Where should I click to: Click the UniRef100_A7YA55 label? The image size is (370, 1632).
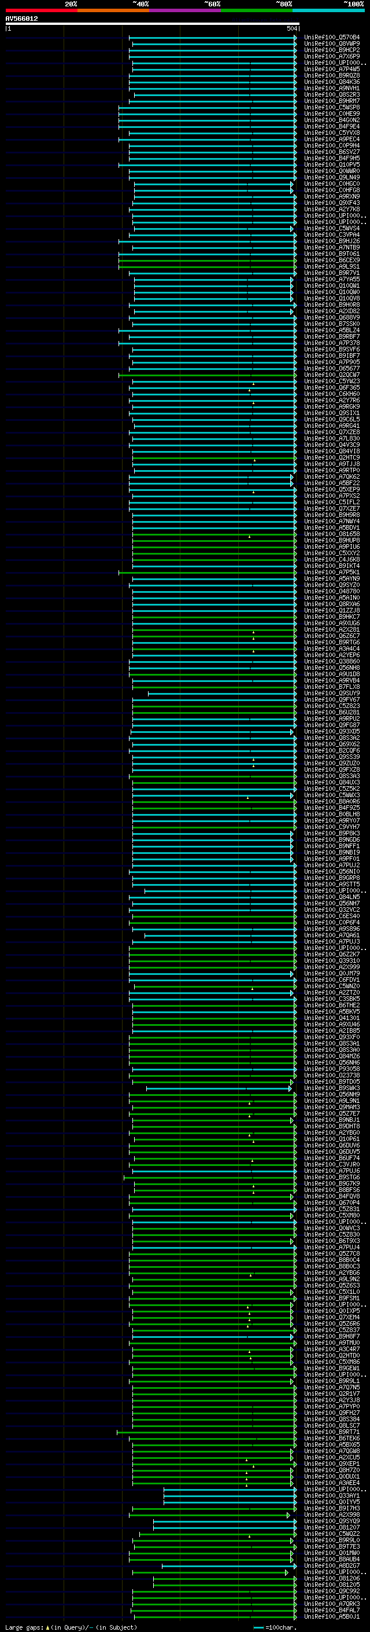332,280
